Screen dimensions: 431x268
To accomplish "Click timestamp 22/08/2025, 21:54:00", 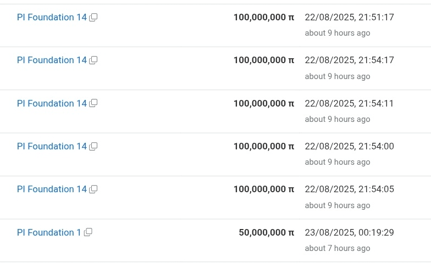I will pyautogui.click(x=350, y=146).
